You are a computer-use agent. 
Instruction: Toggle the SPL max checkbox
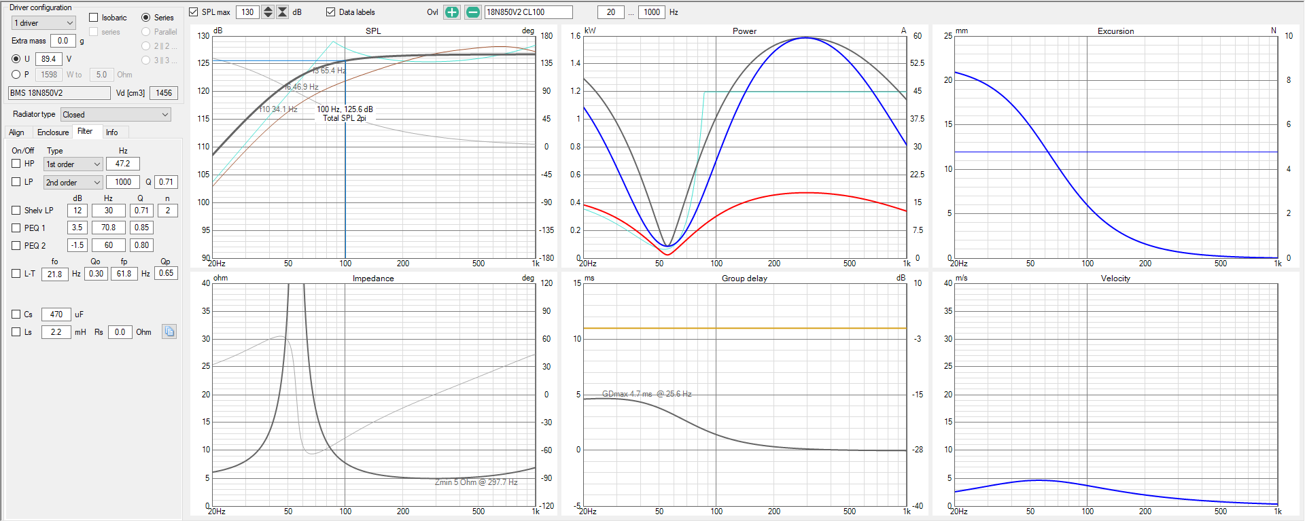tap(194, 12)
